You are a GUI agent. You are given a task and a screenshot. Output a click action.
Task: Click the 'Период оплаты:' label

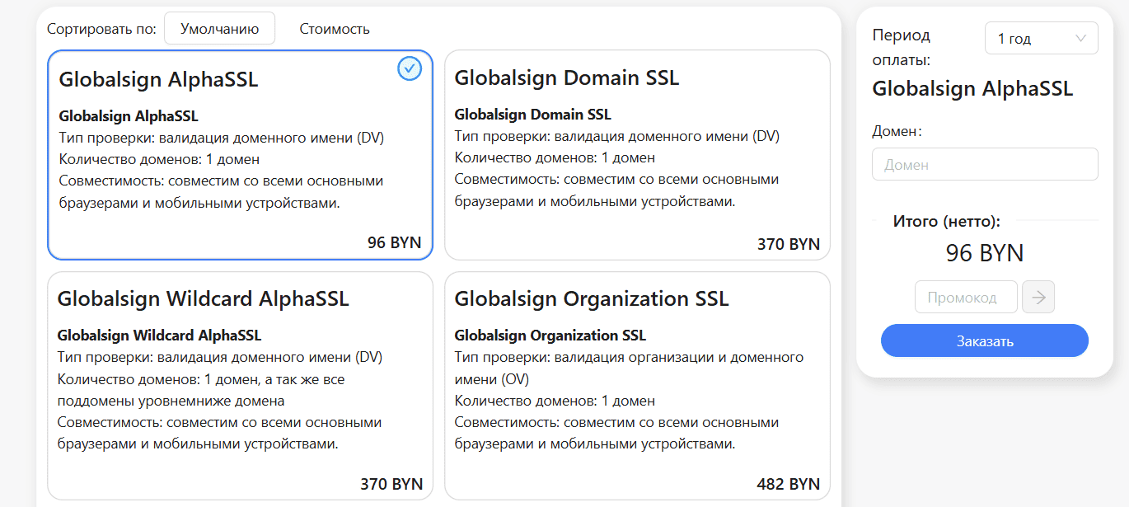[x=902, y=48]
